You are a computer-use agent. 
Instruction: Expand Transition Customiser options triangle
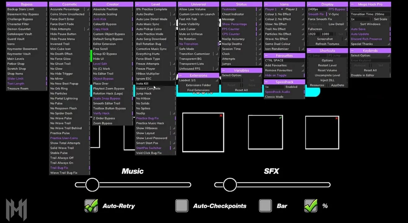(217, 54)
